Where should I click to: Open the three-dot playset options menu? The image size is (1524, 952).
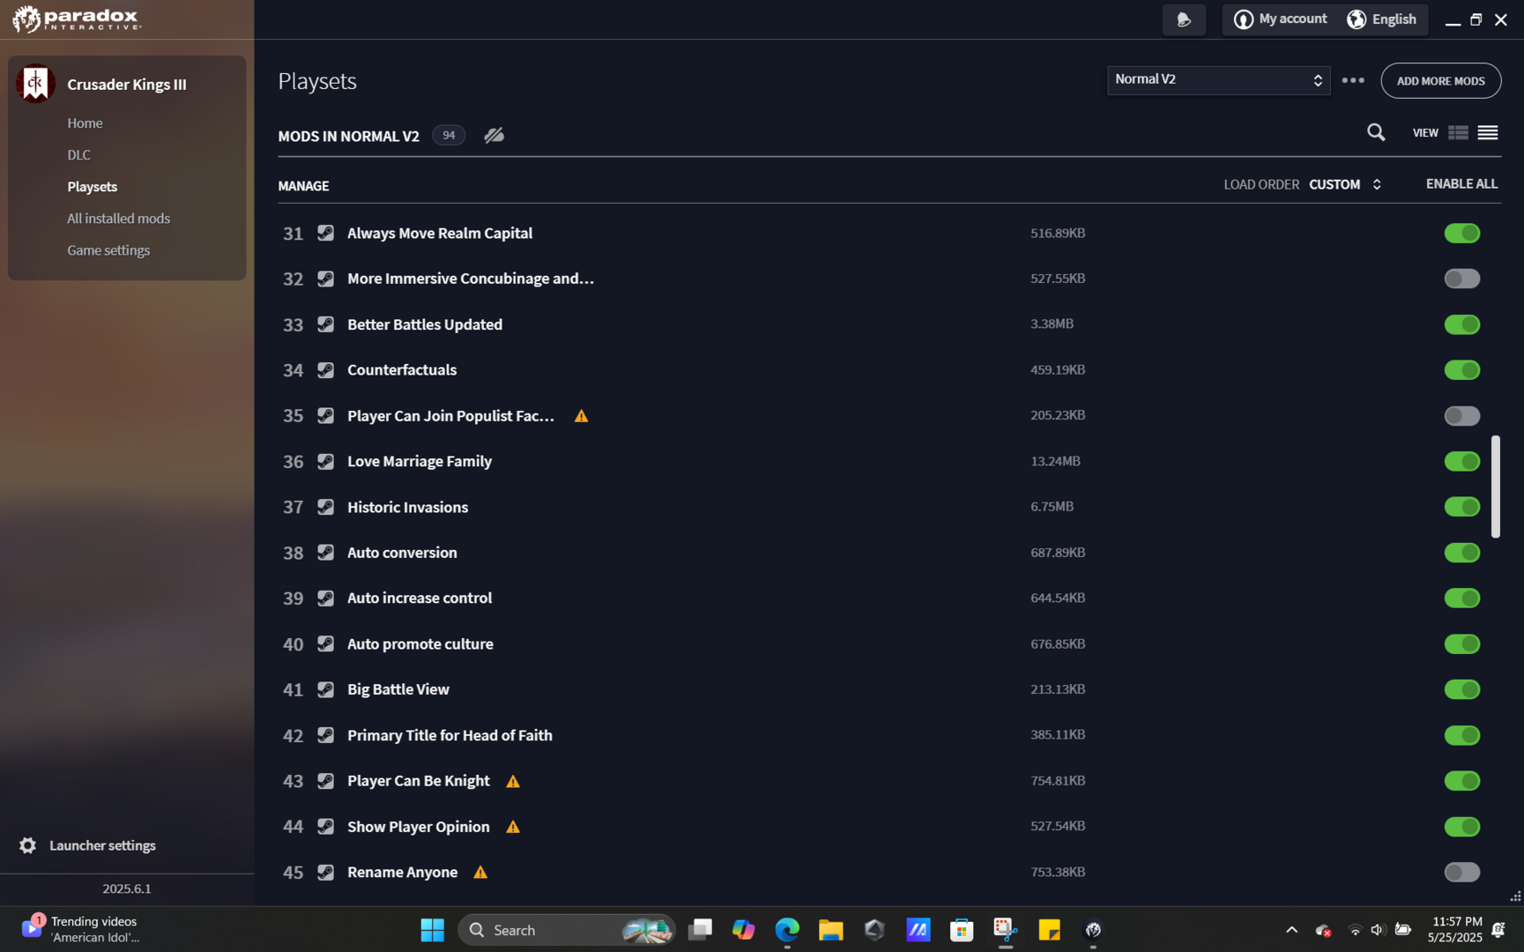1352,80
